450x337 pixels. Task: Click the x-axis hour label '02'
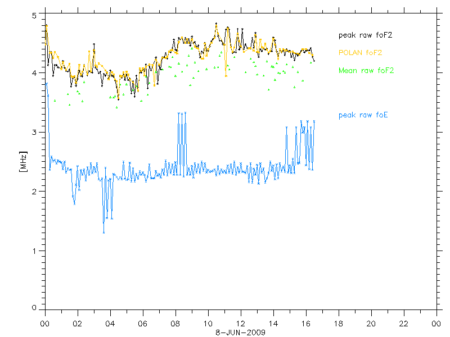[x=78, y=324]
